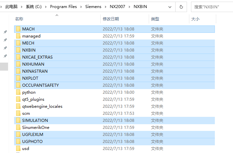Click the refresh button beside address bar

coord(181,7)
